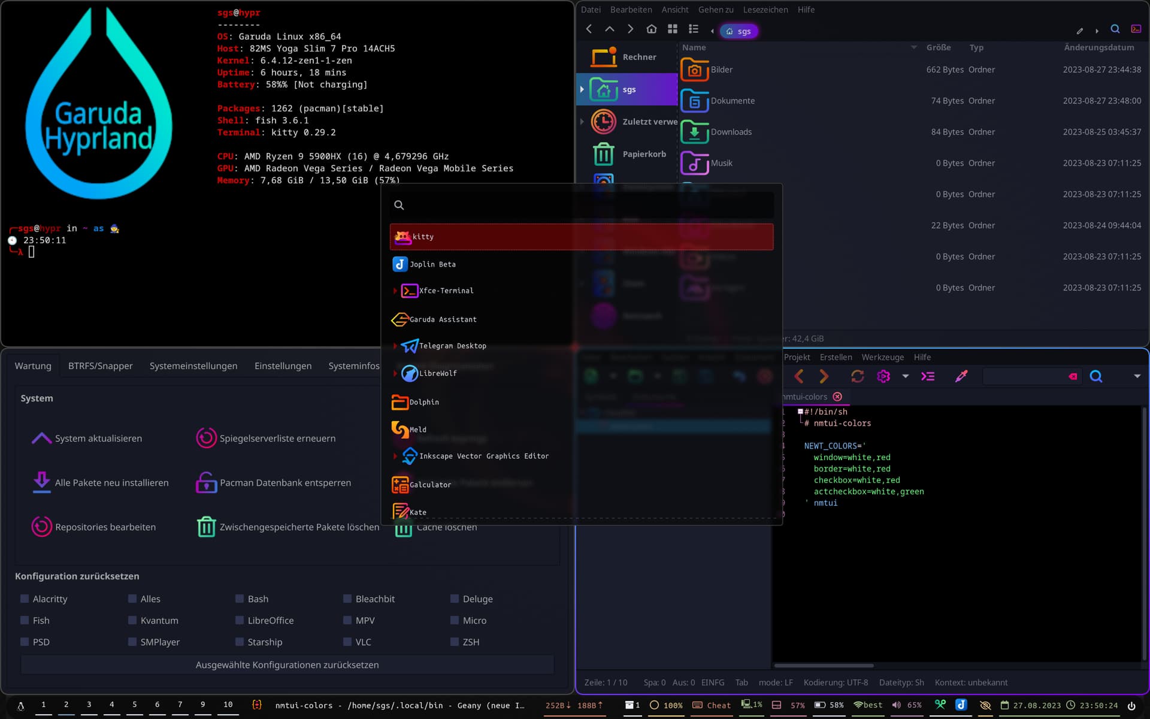Select the Wartung tab
Image resolution: width=1150 pixels, height=719 pixels.
pos(33,366)
